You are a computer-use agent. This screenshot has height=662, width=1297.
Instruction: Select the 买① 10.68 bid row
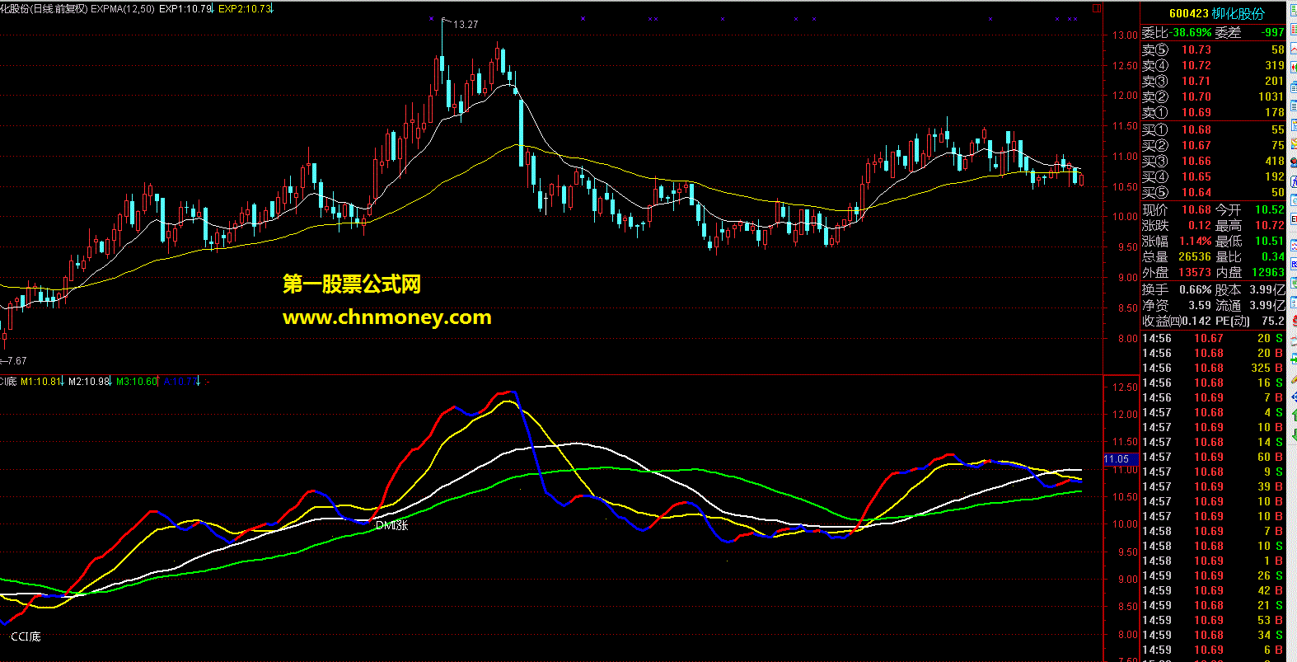tap(1213, 129)
